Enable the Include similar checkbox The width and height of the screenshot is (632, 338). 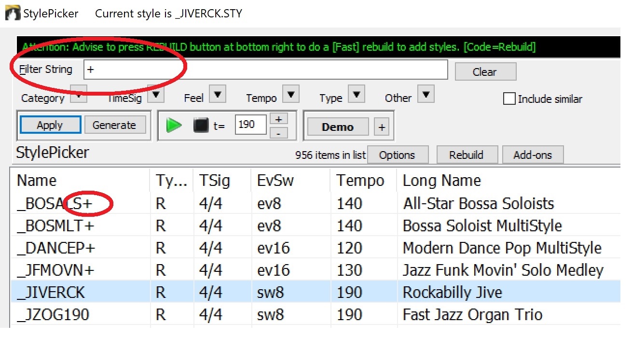(x=509, y=99)
